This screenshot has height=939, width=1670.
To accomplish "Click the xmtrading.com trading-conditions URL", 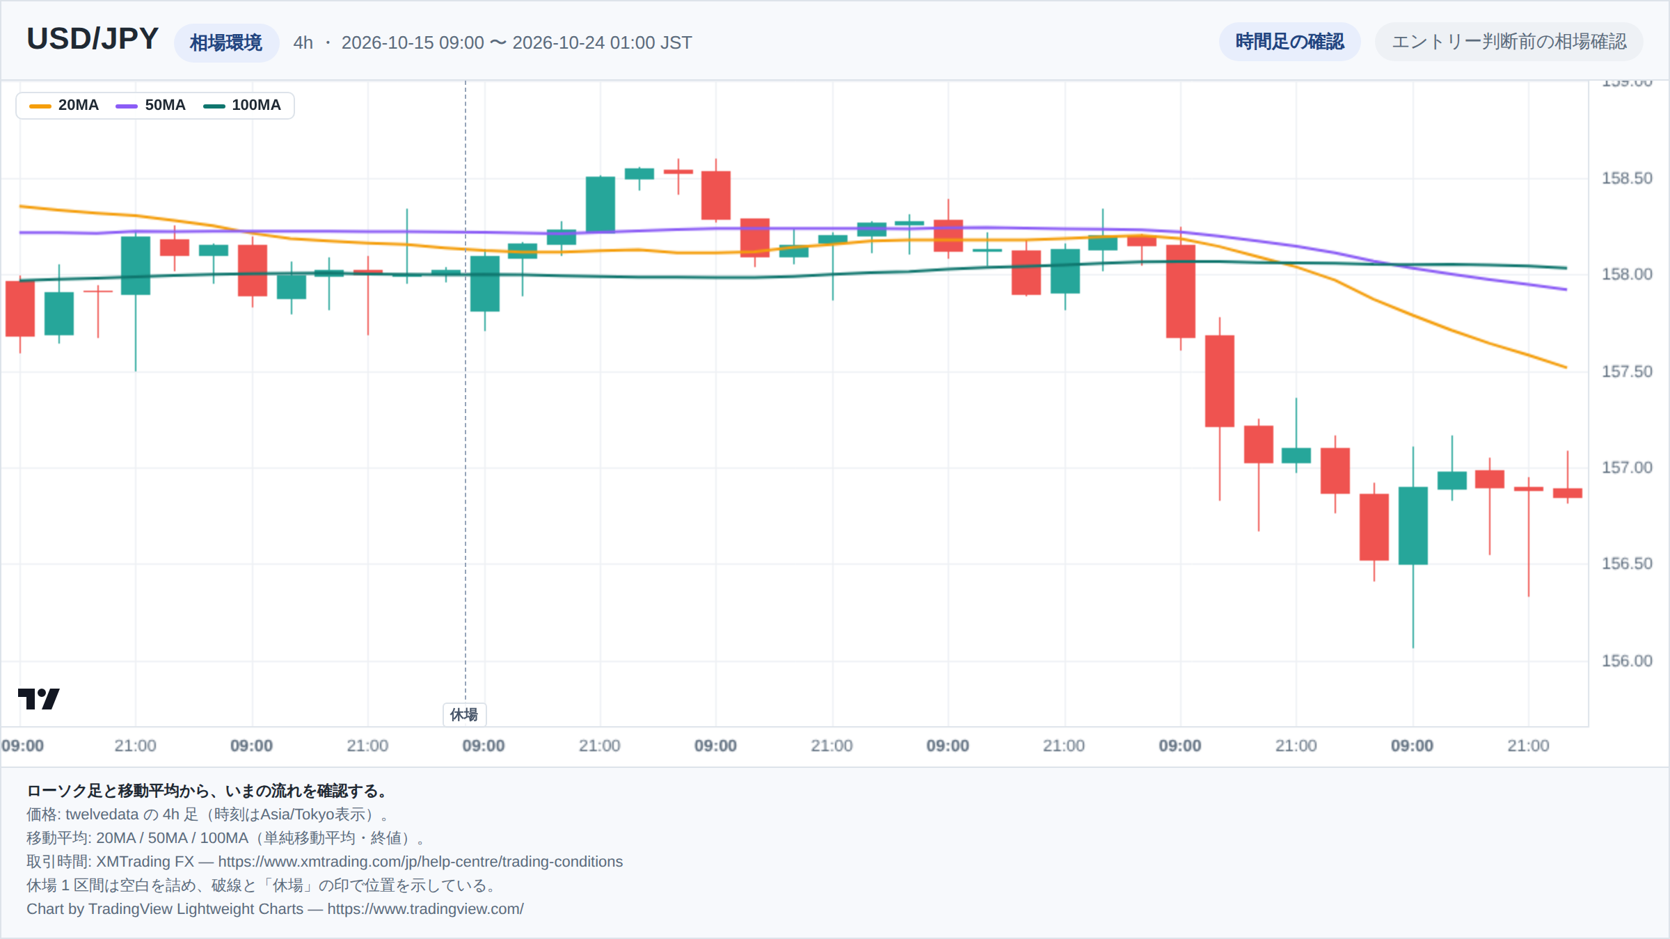I will tap(420, 862).
